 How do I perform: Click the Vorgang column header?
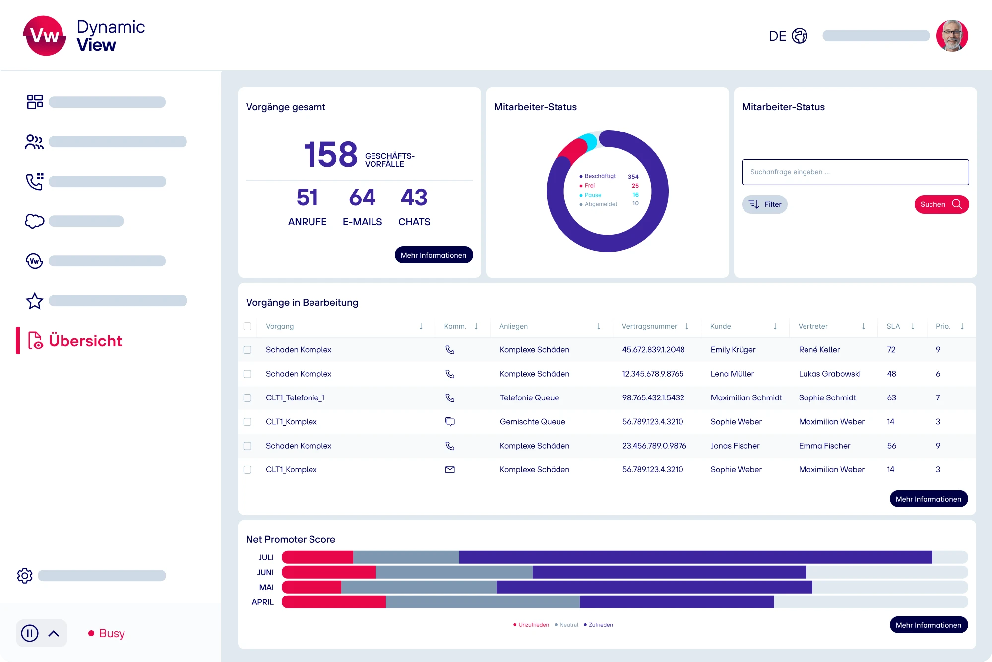point(280,326)
